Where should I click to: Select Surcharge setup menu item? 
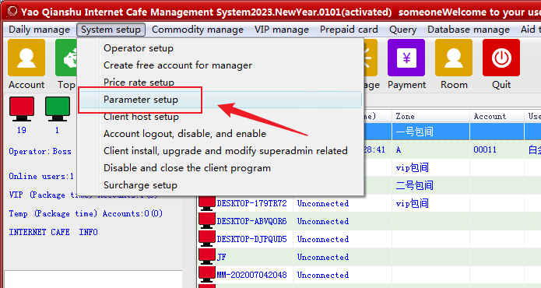(x=140, y=185)
